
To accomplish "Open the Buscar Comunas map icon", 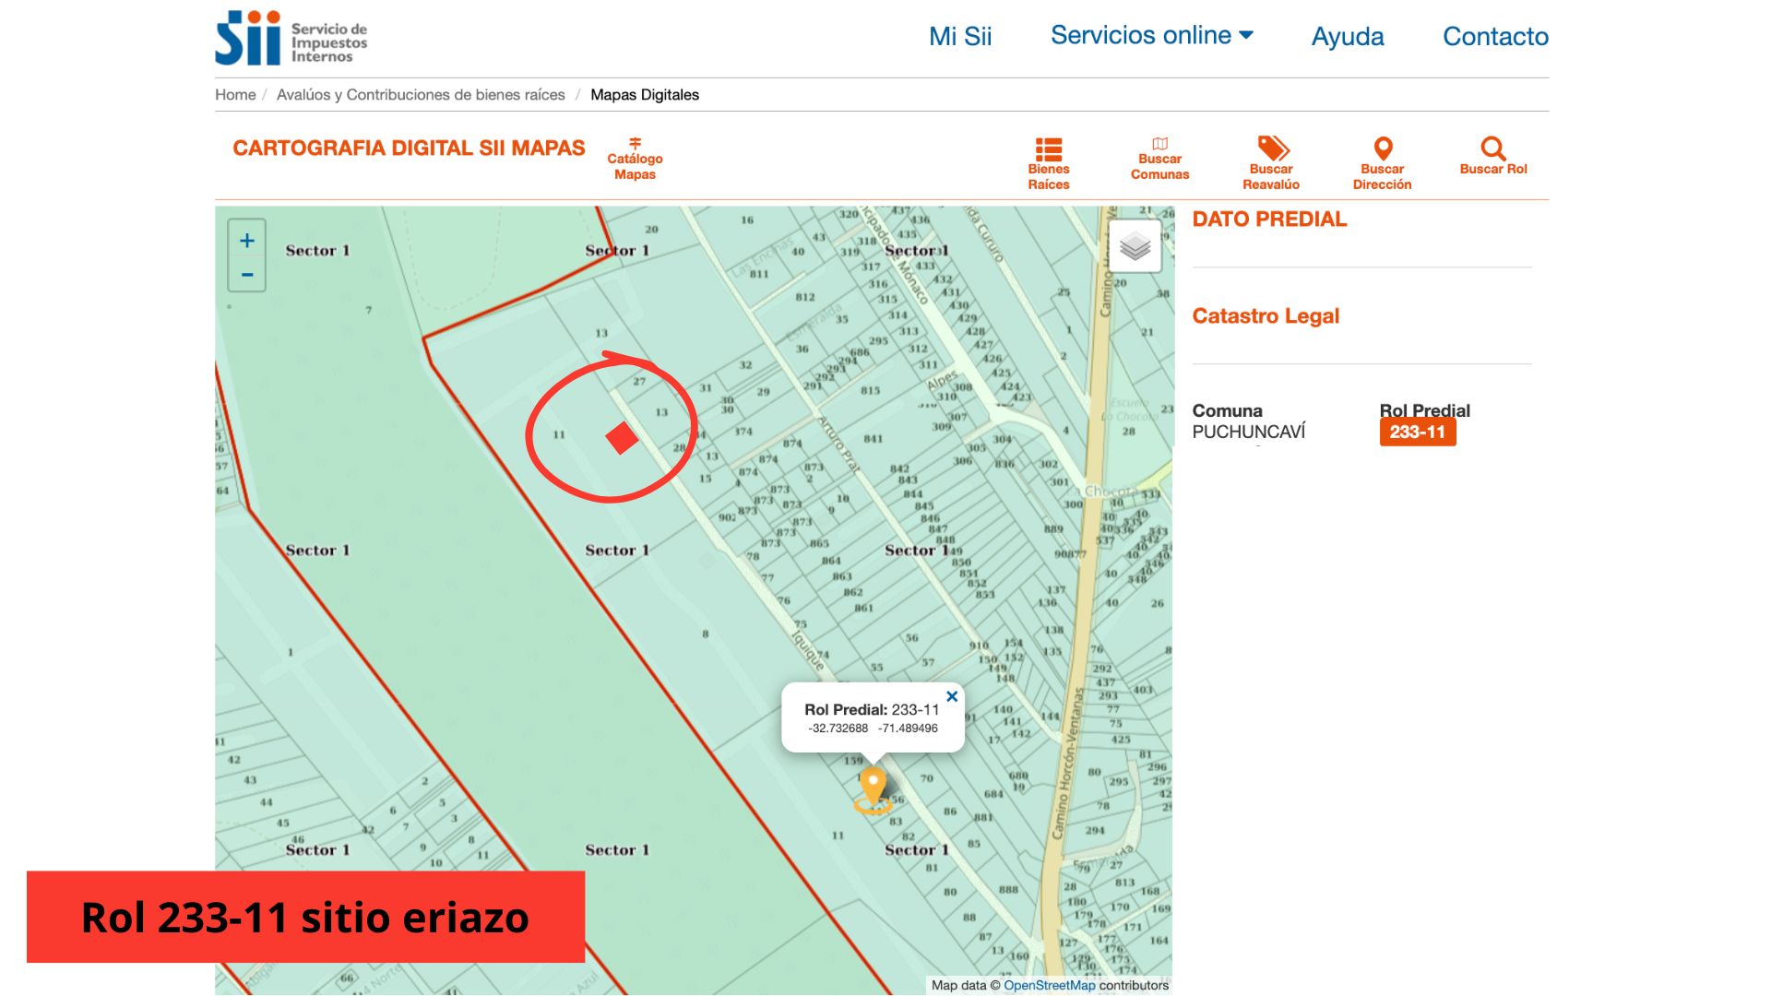I will point(1159,144).
